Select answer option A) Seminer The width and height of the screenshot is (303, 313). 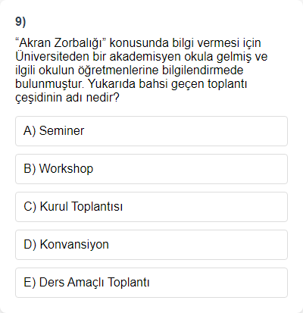point(151,131)
